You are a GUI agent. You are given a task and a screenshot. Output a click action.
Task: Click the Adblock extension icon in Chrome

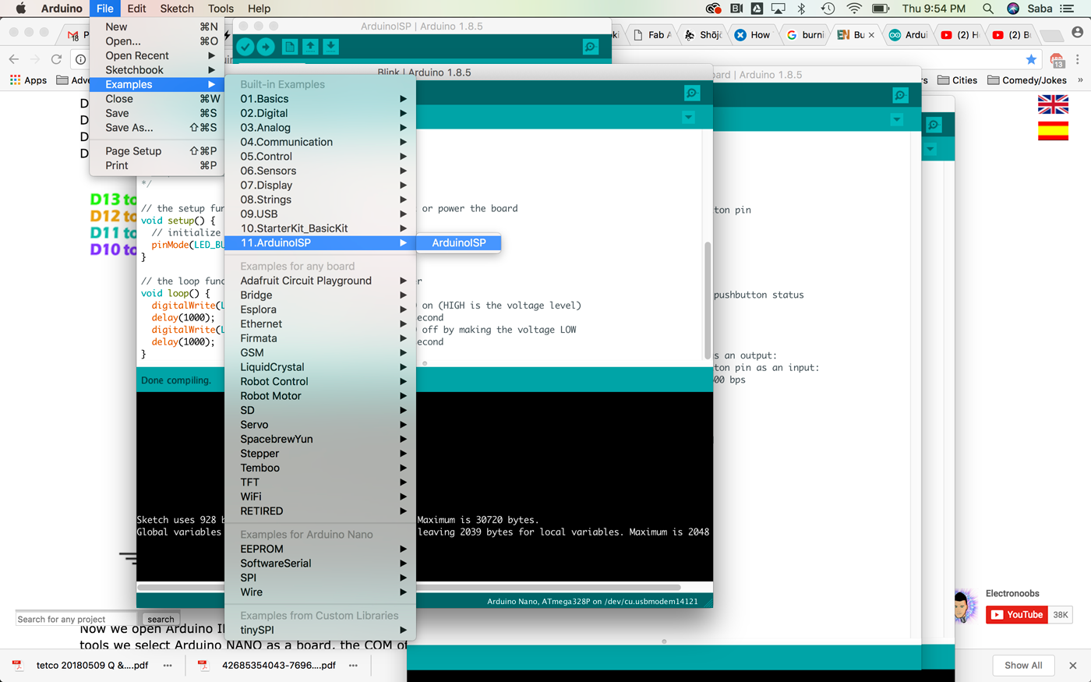(x=1057, y=60)
